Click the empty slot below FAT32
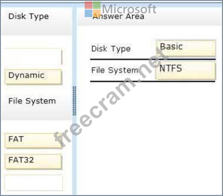The height and width of the screenshot is (196, 223). click(34, 183)
